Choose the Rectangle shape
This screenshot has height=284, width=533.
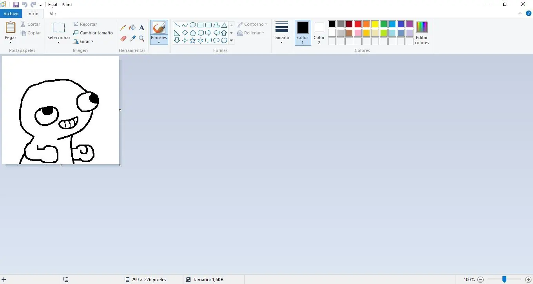pos(201,25)
